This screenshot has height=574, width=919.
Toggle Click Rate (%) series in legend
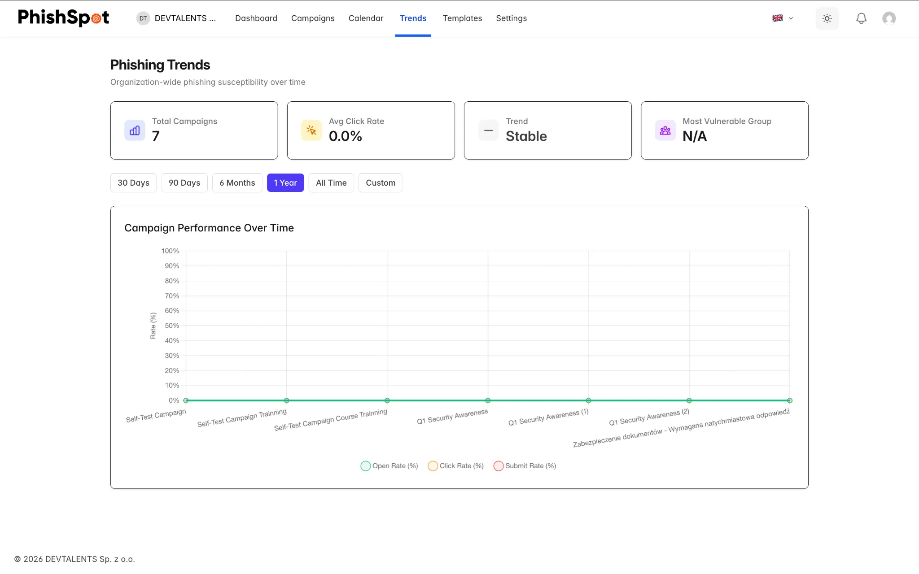[x=455, y=466]
